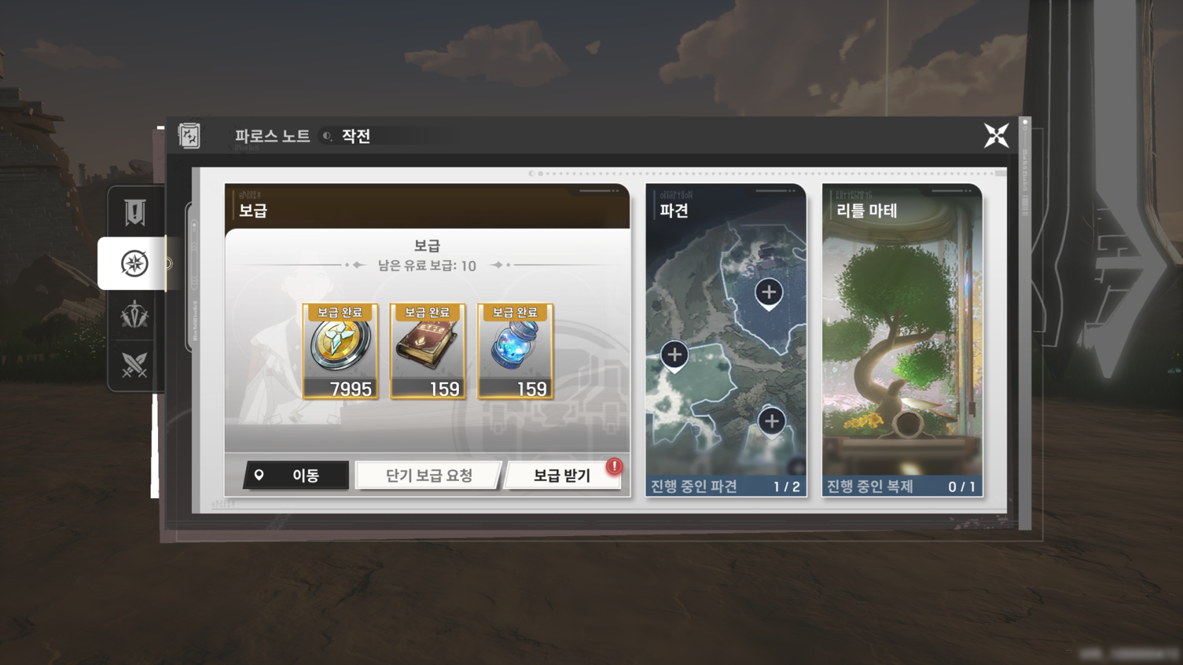Click the red alert badge on 보급 받기
Viewport: 1183px width, 665px height.
tap(614, 466)
